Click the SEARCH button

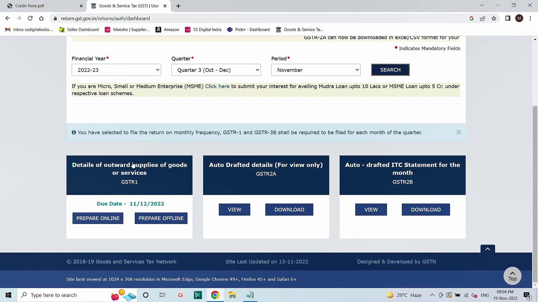coord(390,70)
